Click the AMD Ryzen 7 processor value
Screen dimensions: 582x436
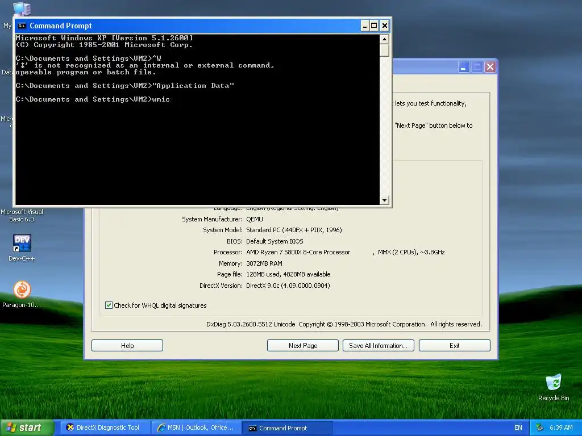(x=345, y=252)
